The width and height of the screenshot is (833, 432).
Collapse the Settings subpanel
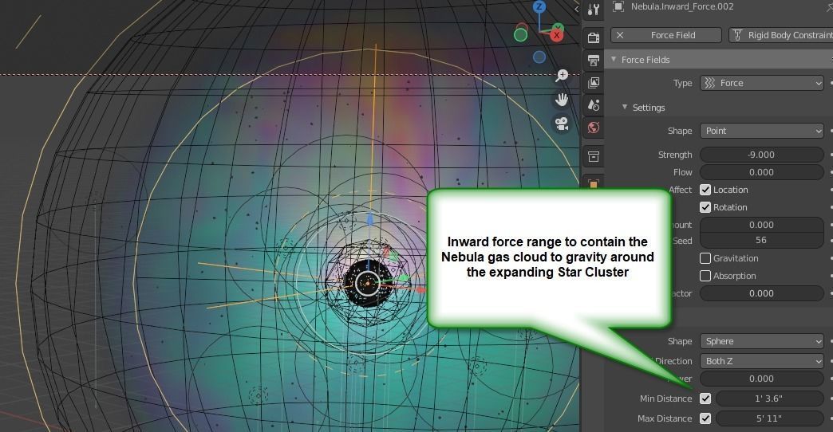pyautogui.click(x=625, y=108)
